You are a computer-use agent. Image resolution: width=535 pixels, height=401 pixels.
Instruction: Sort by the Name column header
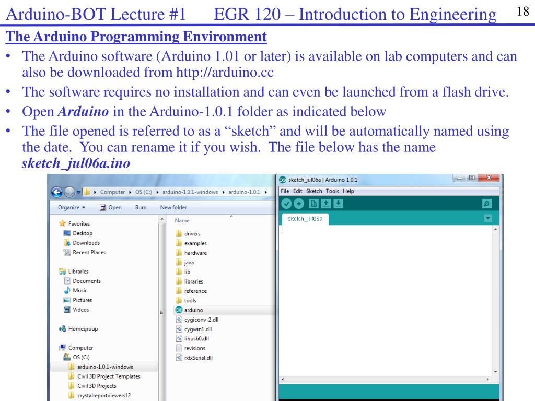pos(182,221)
